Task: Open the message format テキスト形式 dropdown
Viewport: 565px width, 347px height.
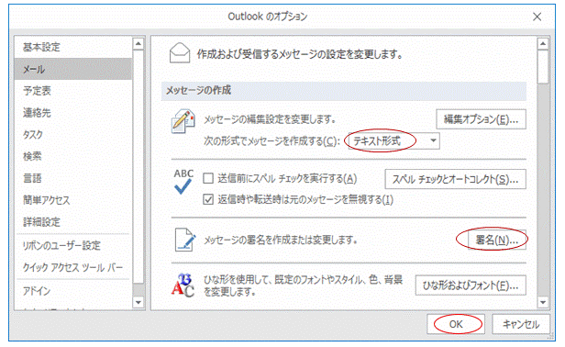Action: pos(393,140)
